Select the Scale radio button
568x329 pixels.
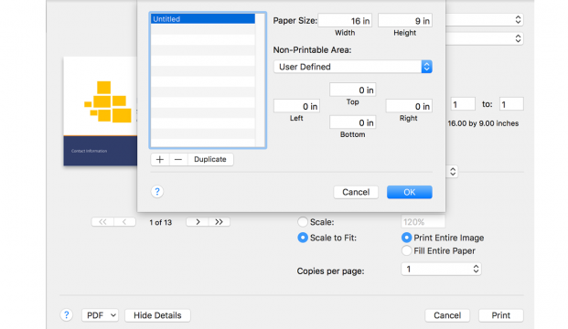click(x=303, y=222)
